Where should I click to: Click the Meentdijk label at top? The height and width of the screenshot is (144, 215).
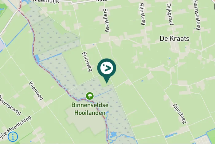click(46, 1)
